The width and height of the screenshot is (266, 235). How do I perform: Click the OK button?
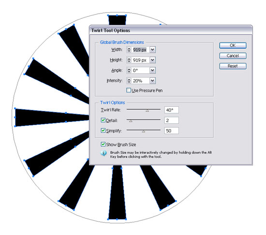[233, 45]
